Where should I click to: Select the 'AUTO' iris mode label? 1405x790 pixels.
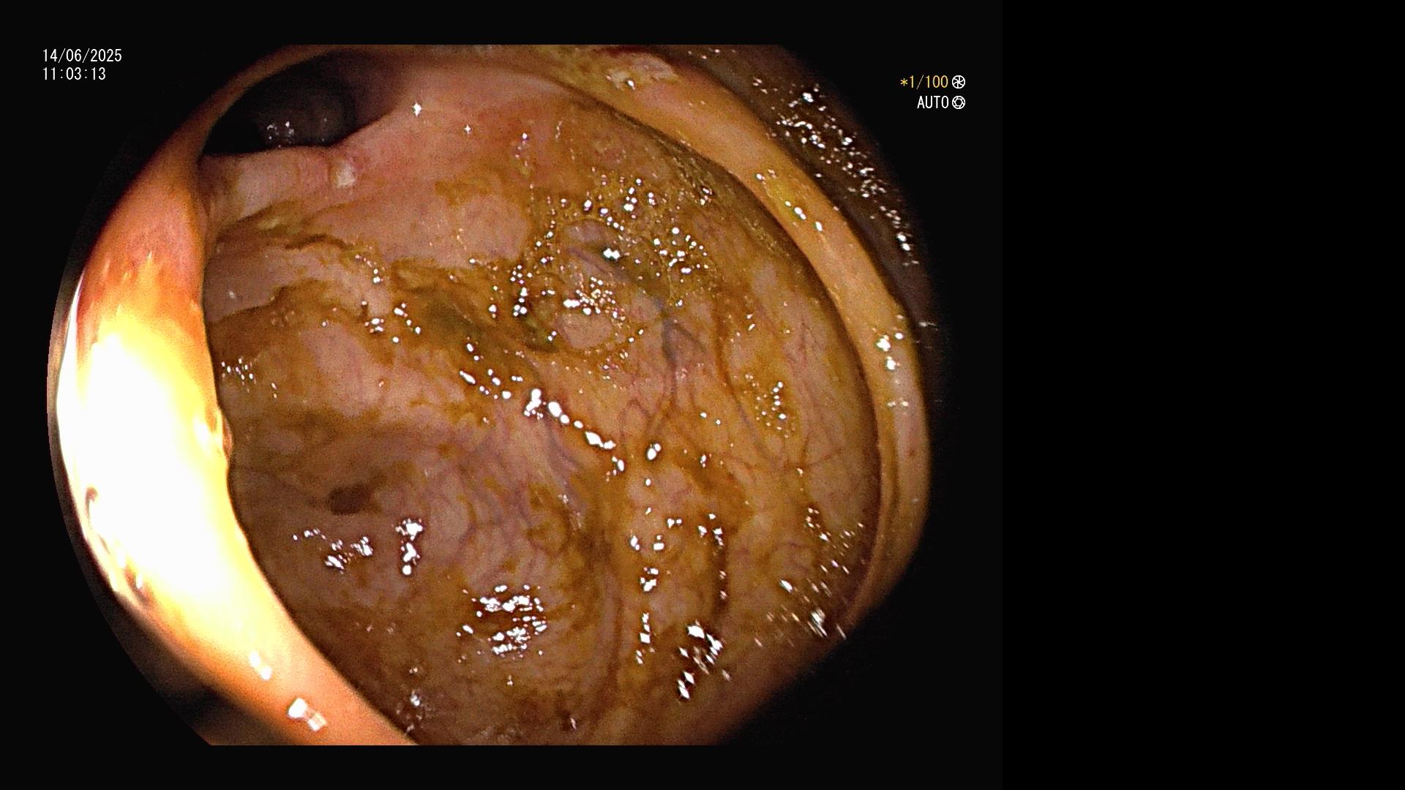coord(933,103)
